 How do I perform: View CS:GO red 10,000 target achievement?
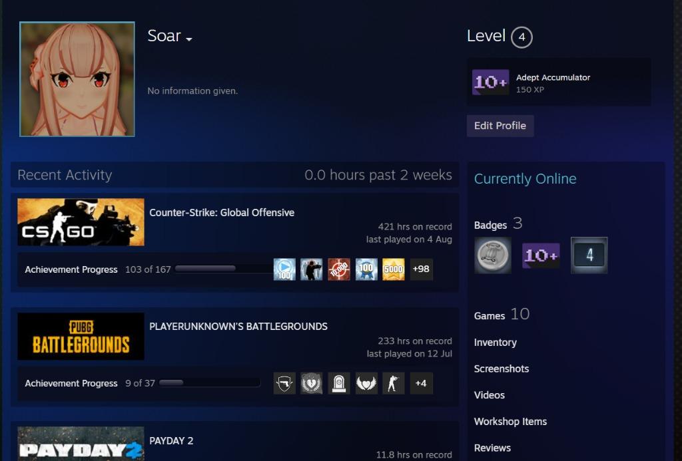(x=339, y=269)
